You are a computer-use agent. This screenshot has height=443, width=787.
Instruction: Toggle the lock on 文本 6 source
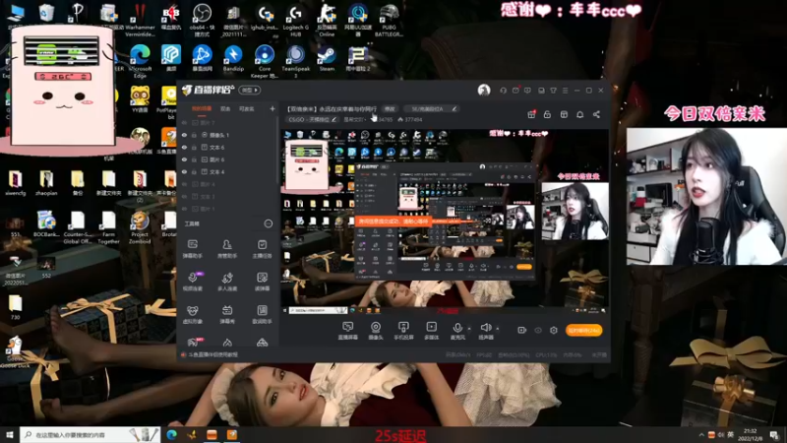tap(194, 148)
